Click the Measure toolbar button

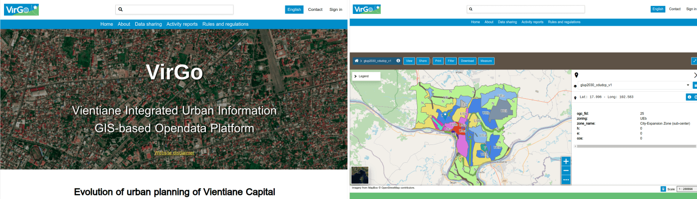tap(486, 61)
